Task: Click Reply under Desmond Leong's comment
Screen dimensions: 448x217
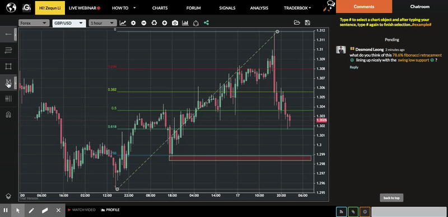Action: point(354,67)
